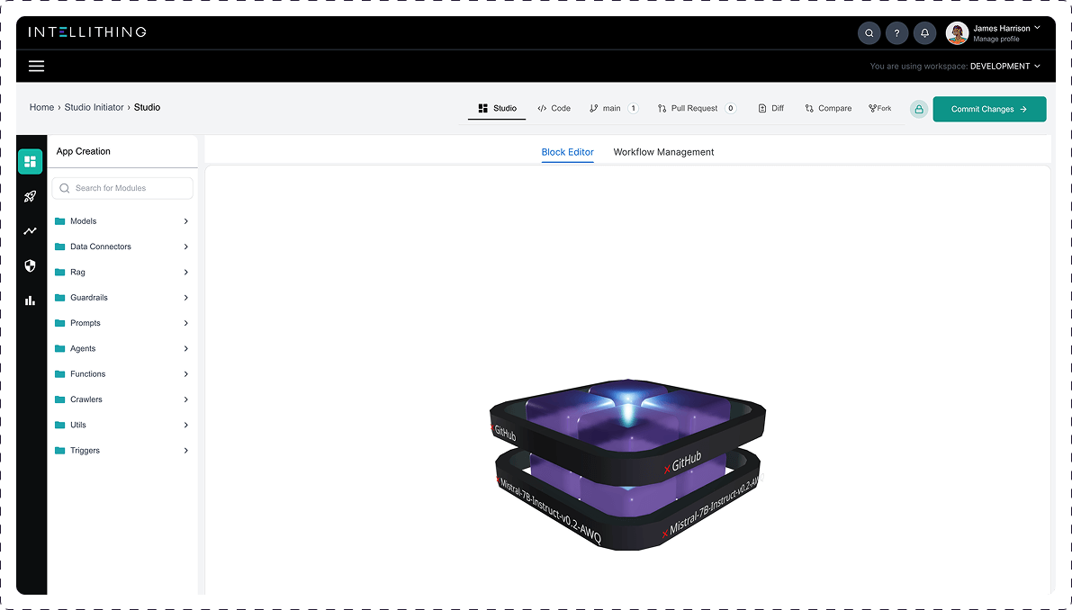The height and width of the screenshot is (610, 1072).
Task: Open the help question mark icon
Action: point(896,33)
